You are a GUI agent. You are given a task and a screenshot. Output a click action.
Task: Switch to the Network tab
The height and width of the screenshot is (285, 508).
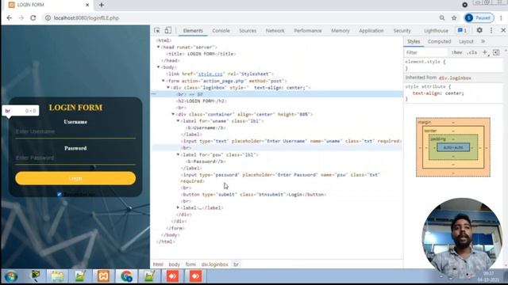pyautogui.click(x=275, y=31)
